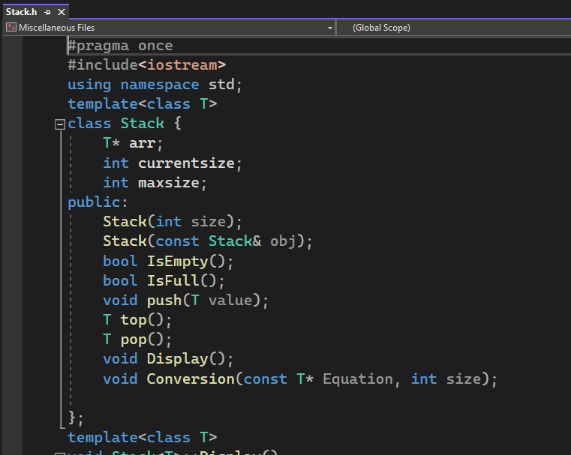This screenshot has width=571, height=455.
Task: Collapse the Stack<T>::Display function block
Action: 60,454
